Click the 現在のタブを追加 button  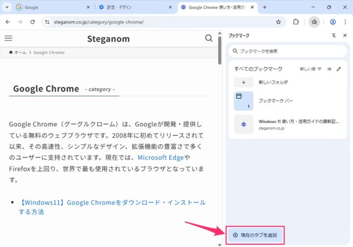coord(255,235)
